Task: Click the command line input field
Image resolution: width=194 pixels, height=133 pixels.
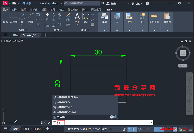Action: (103, 123)
